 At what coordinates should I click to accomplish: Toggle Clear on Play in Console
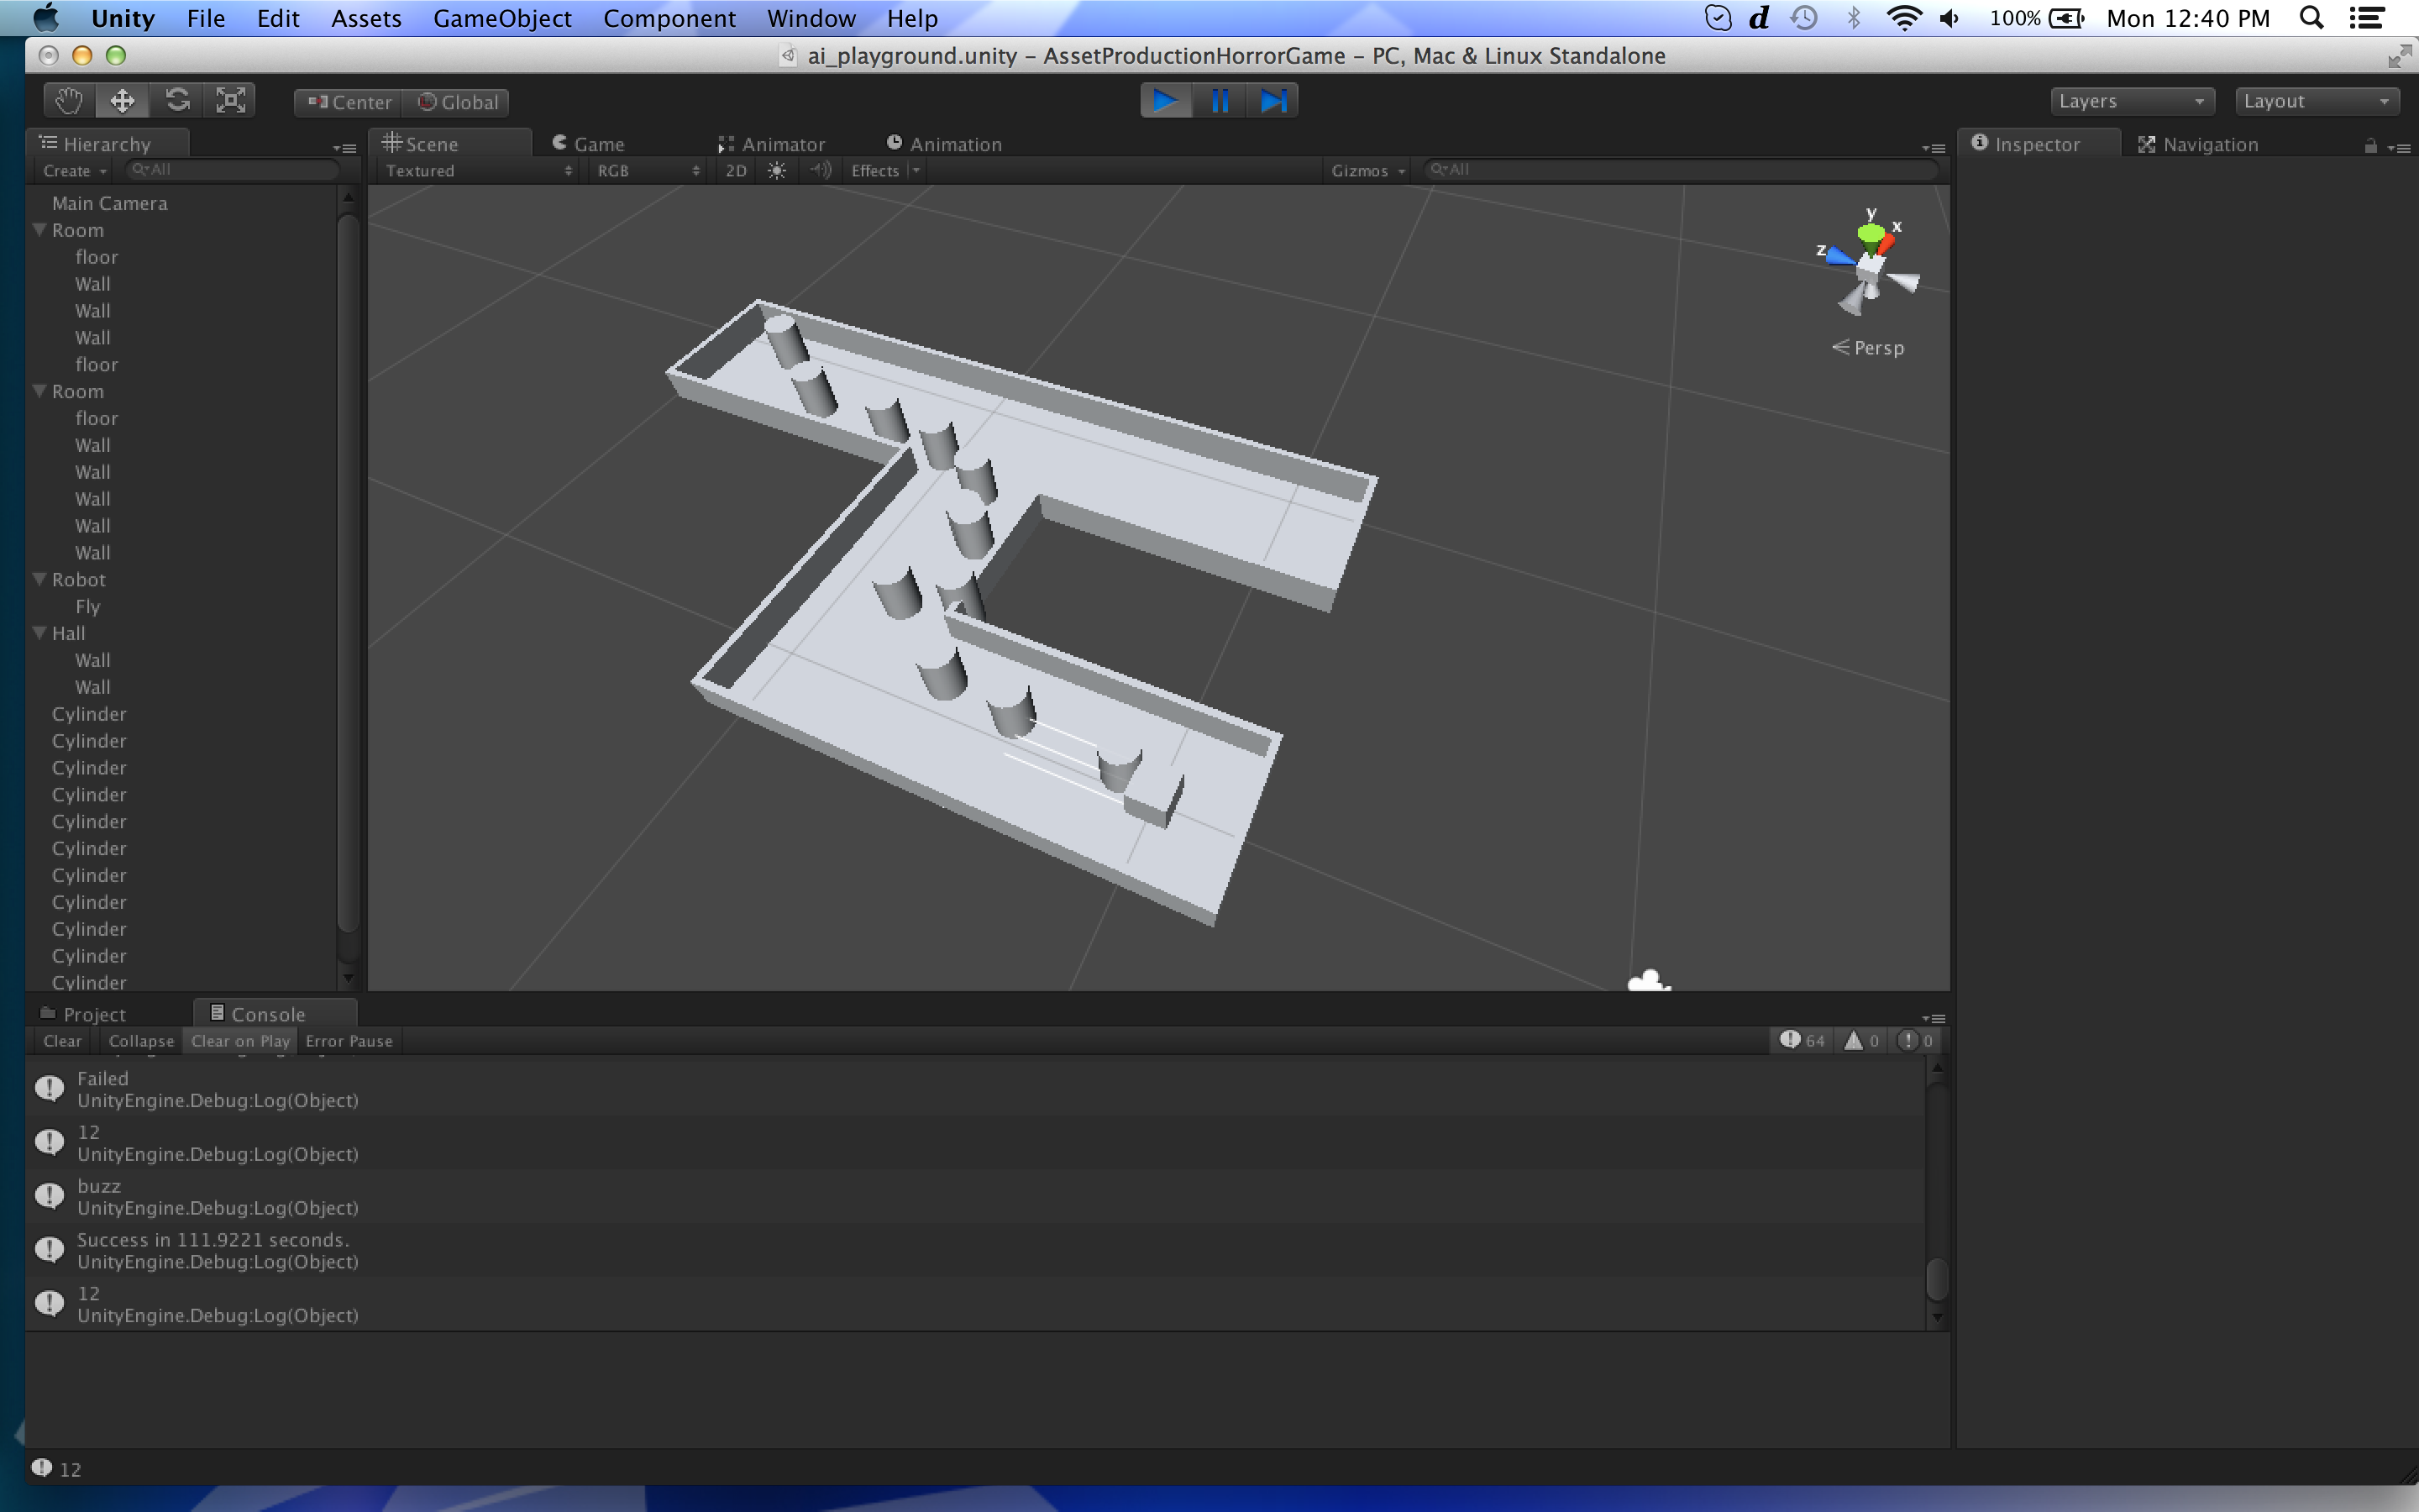click(x=240, y=1041)
